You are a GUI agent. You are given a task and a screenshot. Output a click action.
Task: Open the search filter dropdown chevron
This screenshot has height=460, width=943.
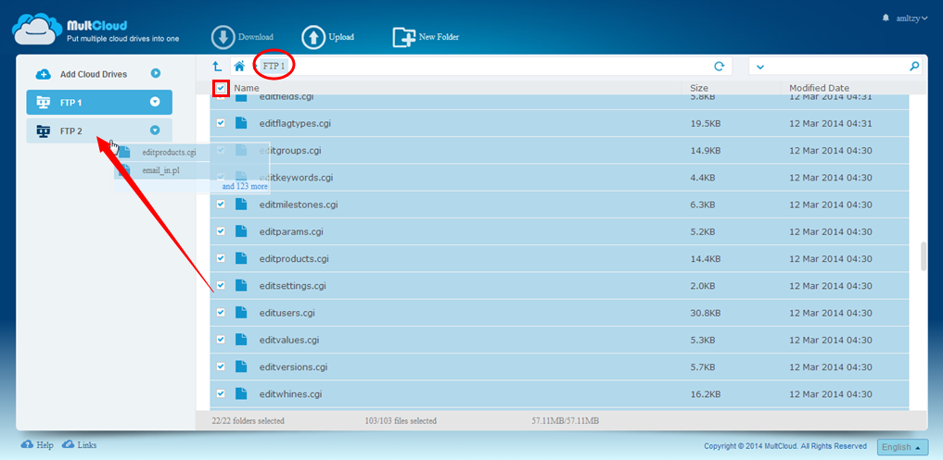[x=760, y=67]
